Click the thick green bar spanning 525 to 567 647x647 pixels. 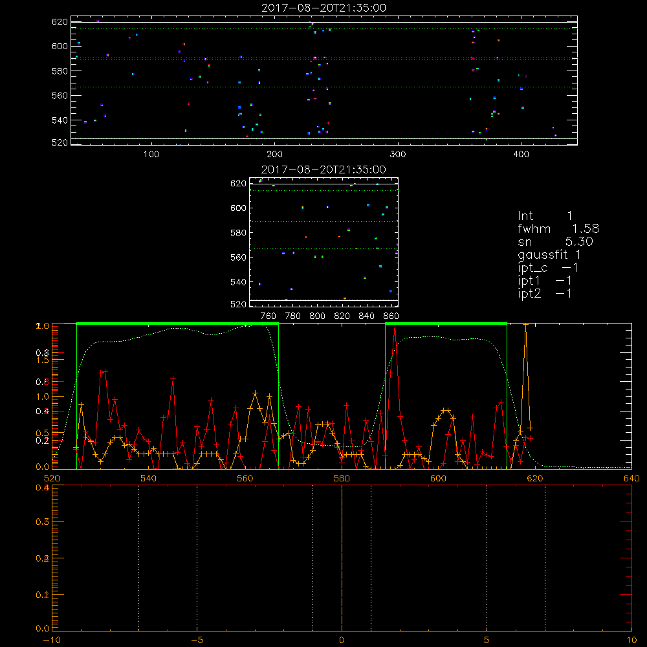(177, 323)
